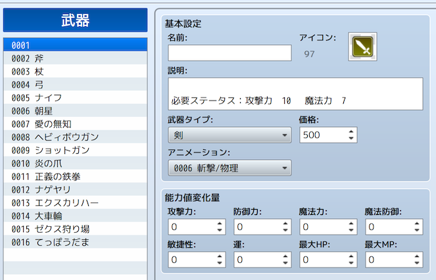Open the 武器タイプ dropdown
The image size is (436, 280).
tap(230, 135)
